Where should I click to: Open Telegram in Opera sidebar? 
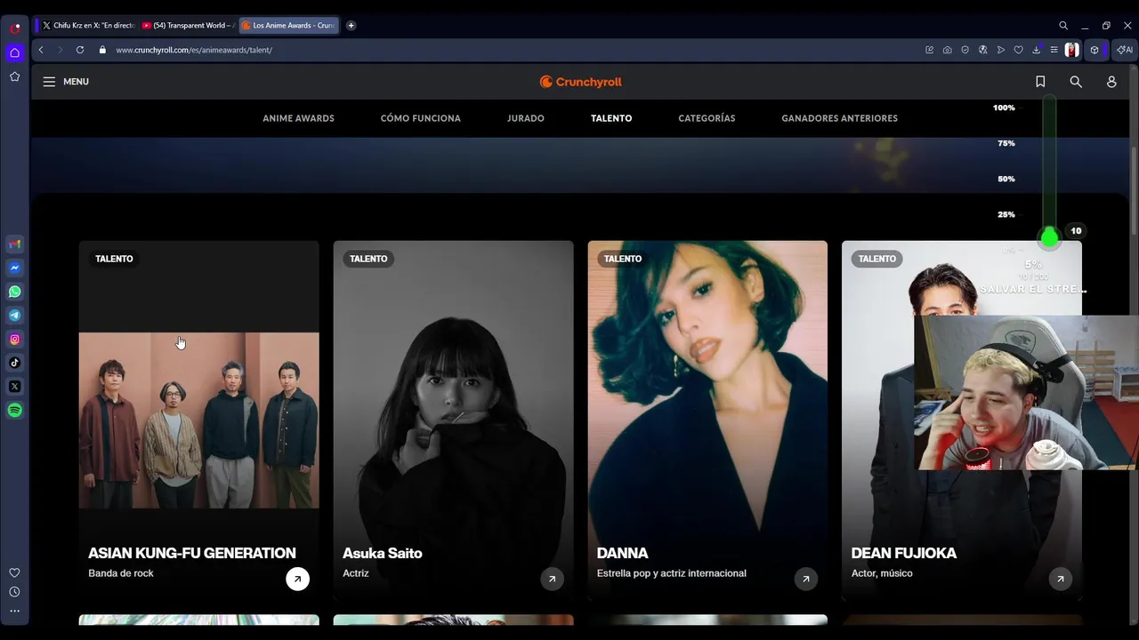pyautogui.click(x=14, y=316)
